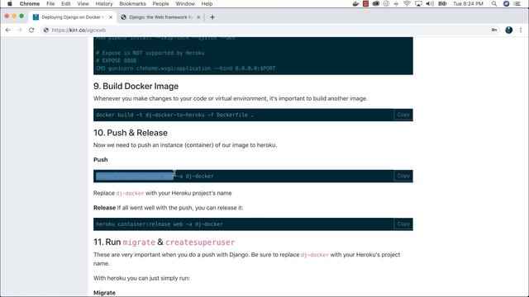This screenshot has width=529, height=297.
Task: Open the View menu
Action: click(x=83, y=3)
